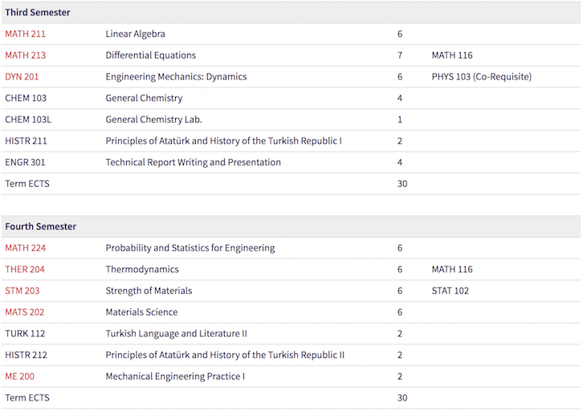The width and height of the screenshot is (583, 411).
Task: Open the THER 204 course link
Action: coord(25,270)
